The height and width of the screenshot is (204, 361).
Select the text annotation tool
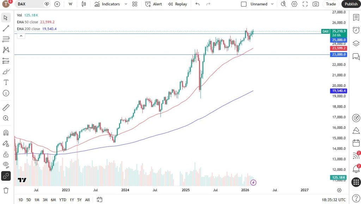(x=6, y=82)
